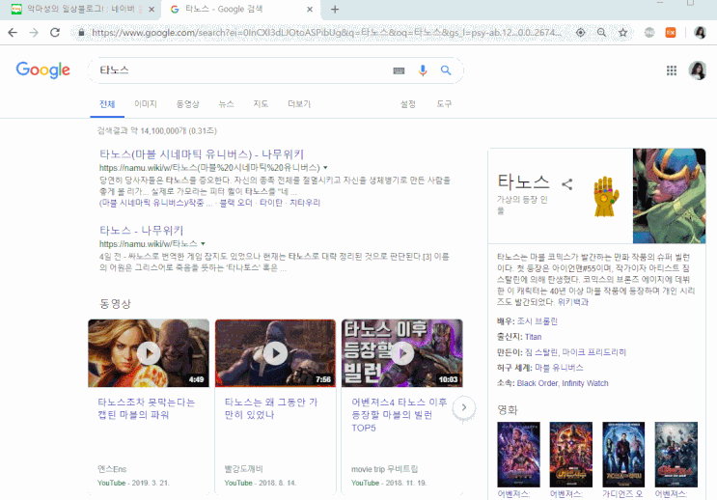717x500 pixels.
Task: Open the 설정 menu
Action: tap(408, 104)
